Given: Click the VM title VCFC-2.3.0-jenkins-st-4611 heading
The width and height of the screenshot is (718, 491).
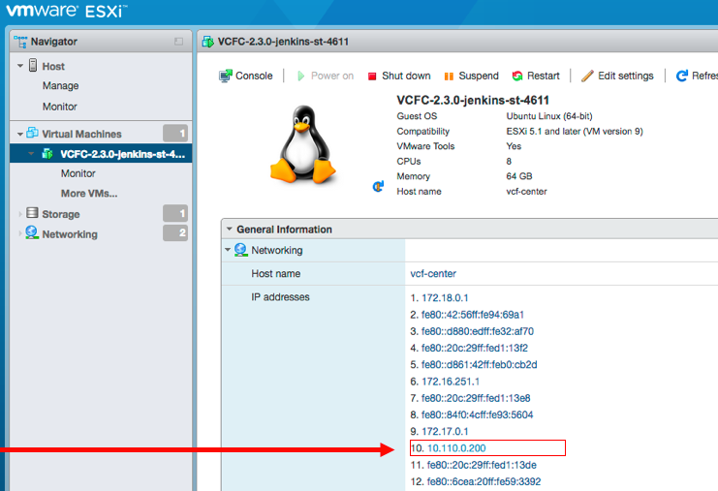Looking at the screenshot, I should 473,100.
